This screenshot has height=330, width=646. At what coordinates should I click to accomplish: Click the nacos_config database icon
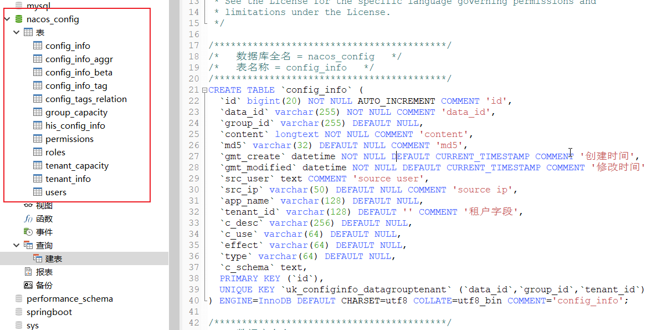19,19
